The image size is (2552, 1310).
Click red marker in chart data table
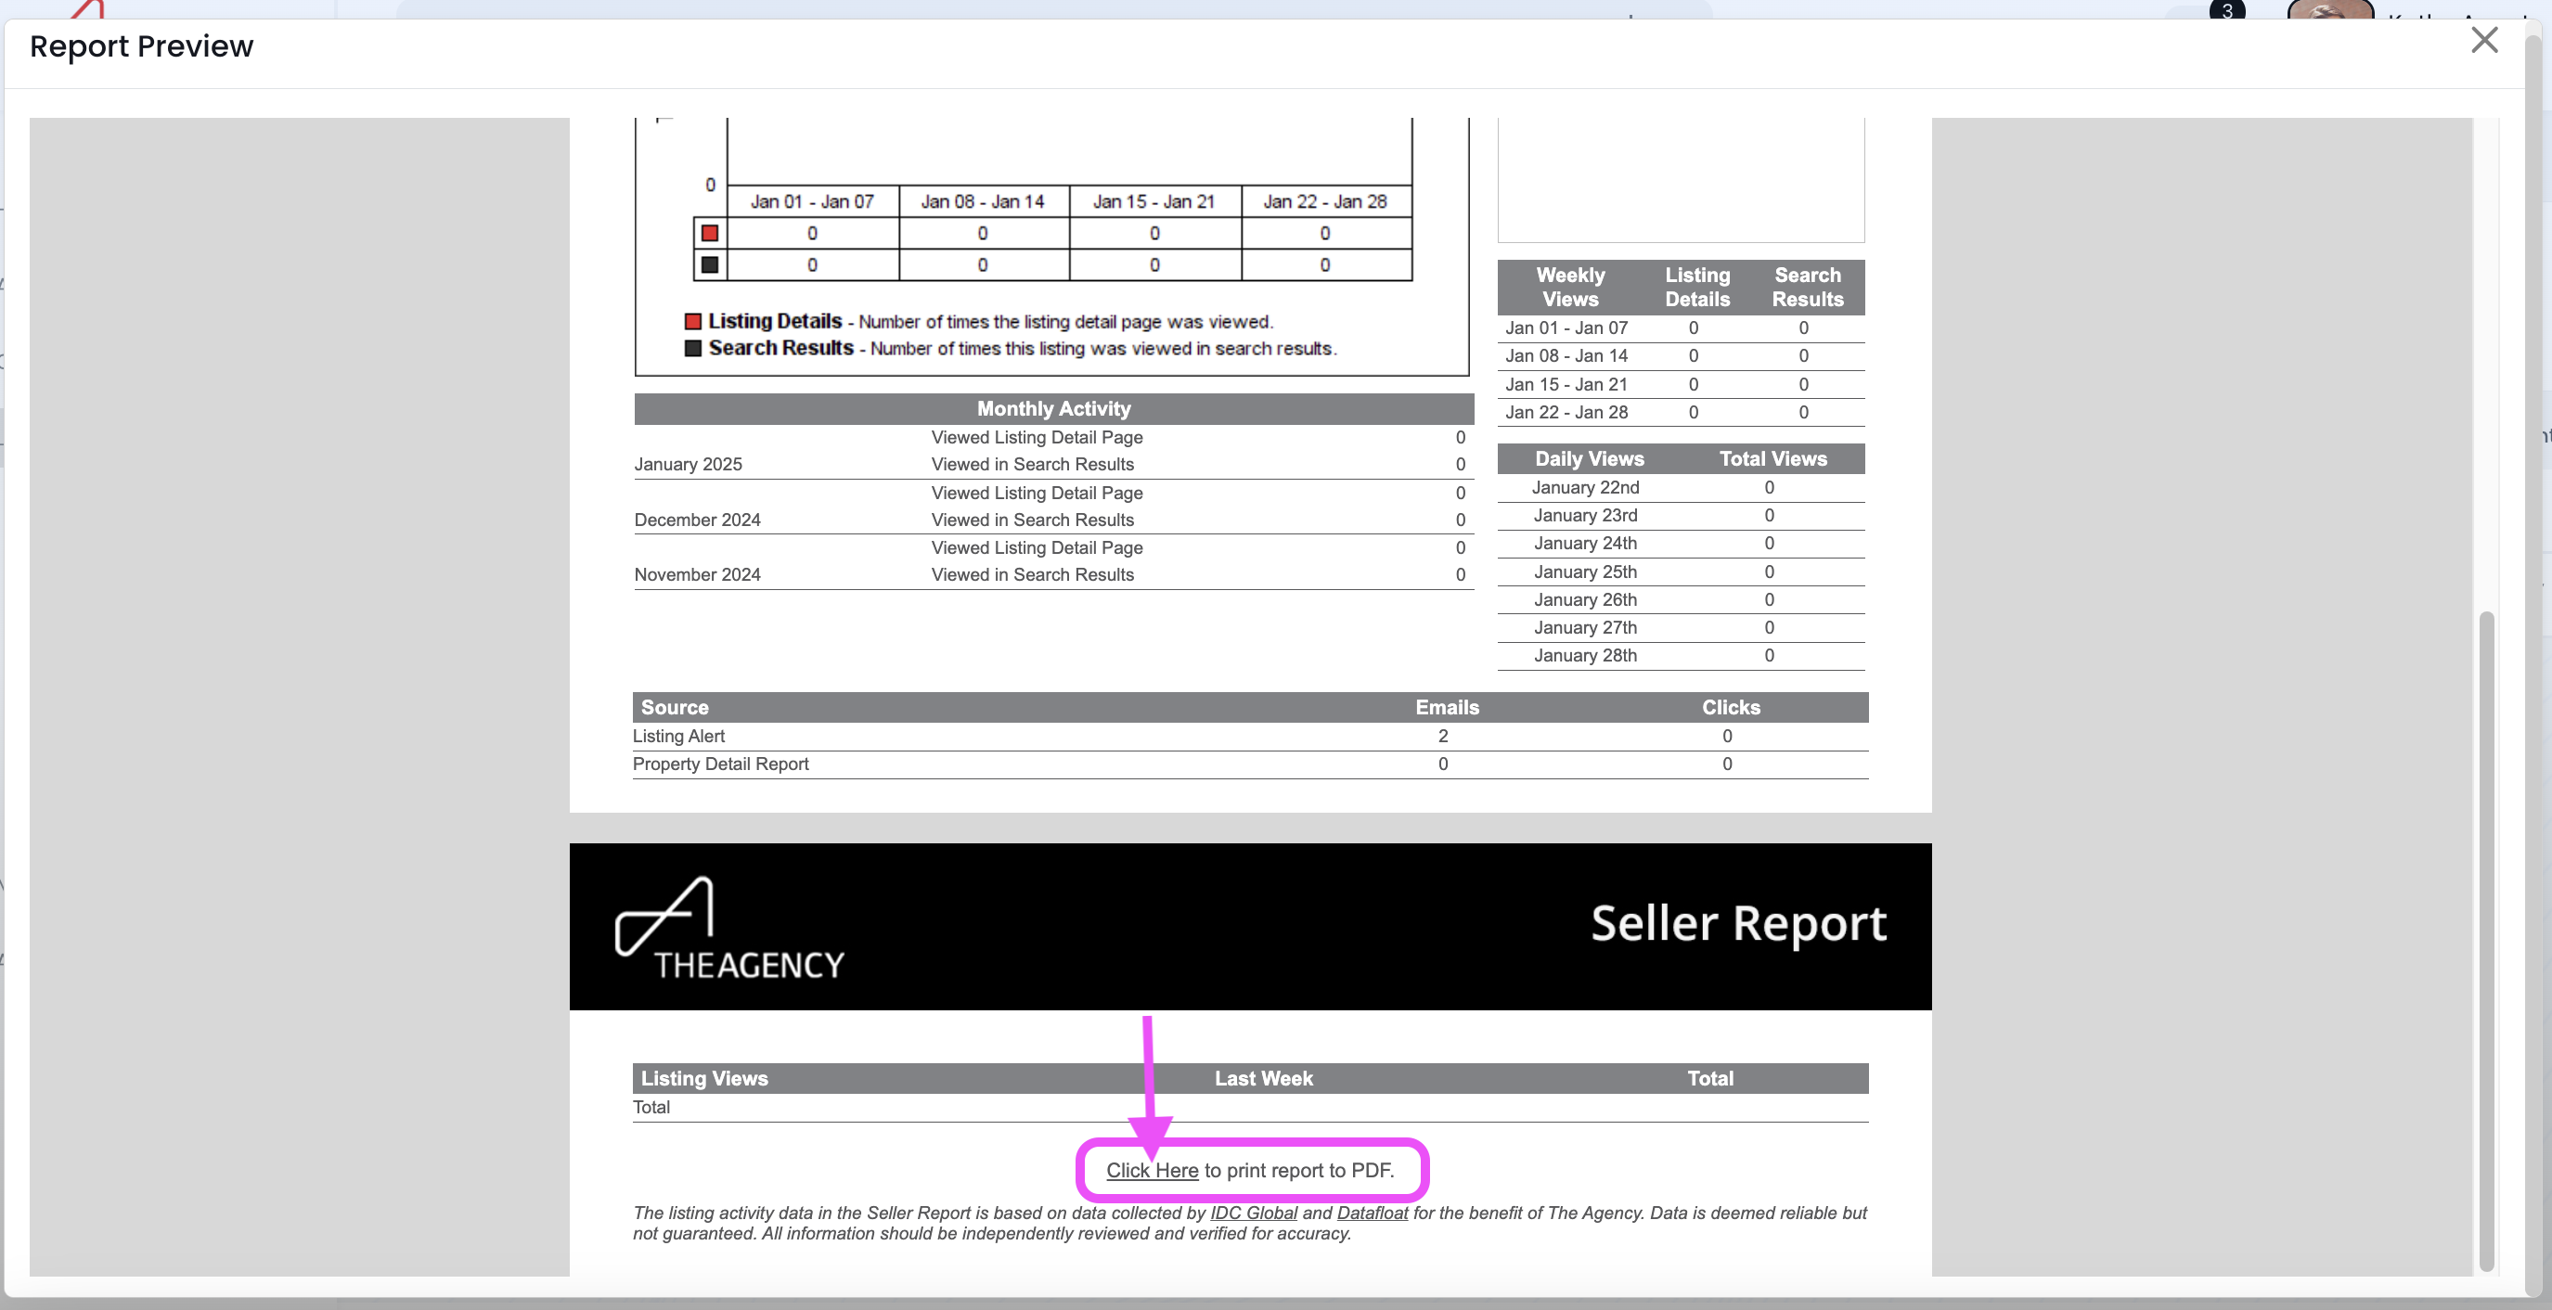709,234
